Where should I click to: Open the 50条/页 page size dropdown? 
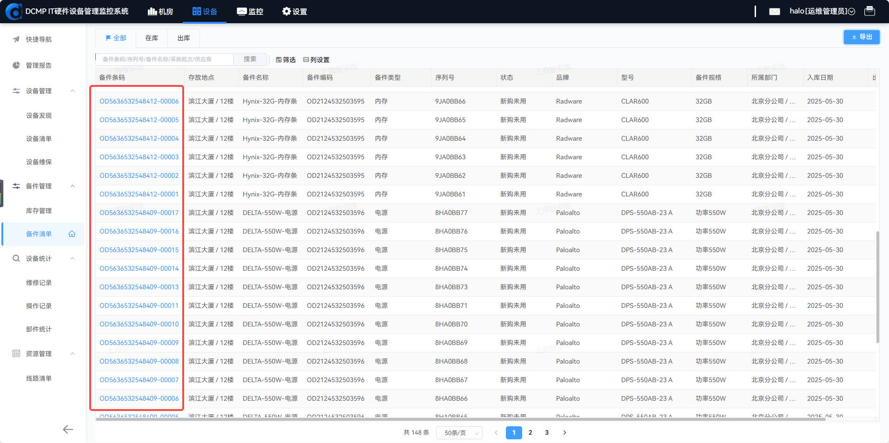(459, 433)
